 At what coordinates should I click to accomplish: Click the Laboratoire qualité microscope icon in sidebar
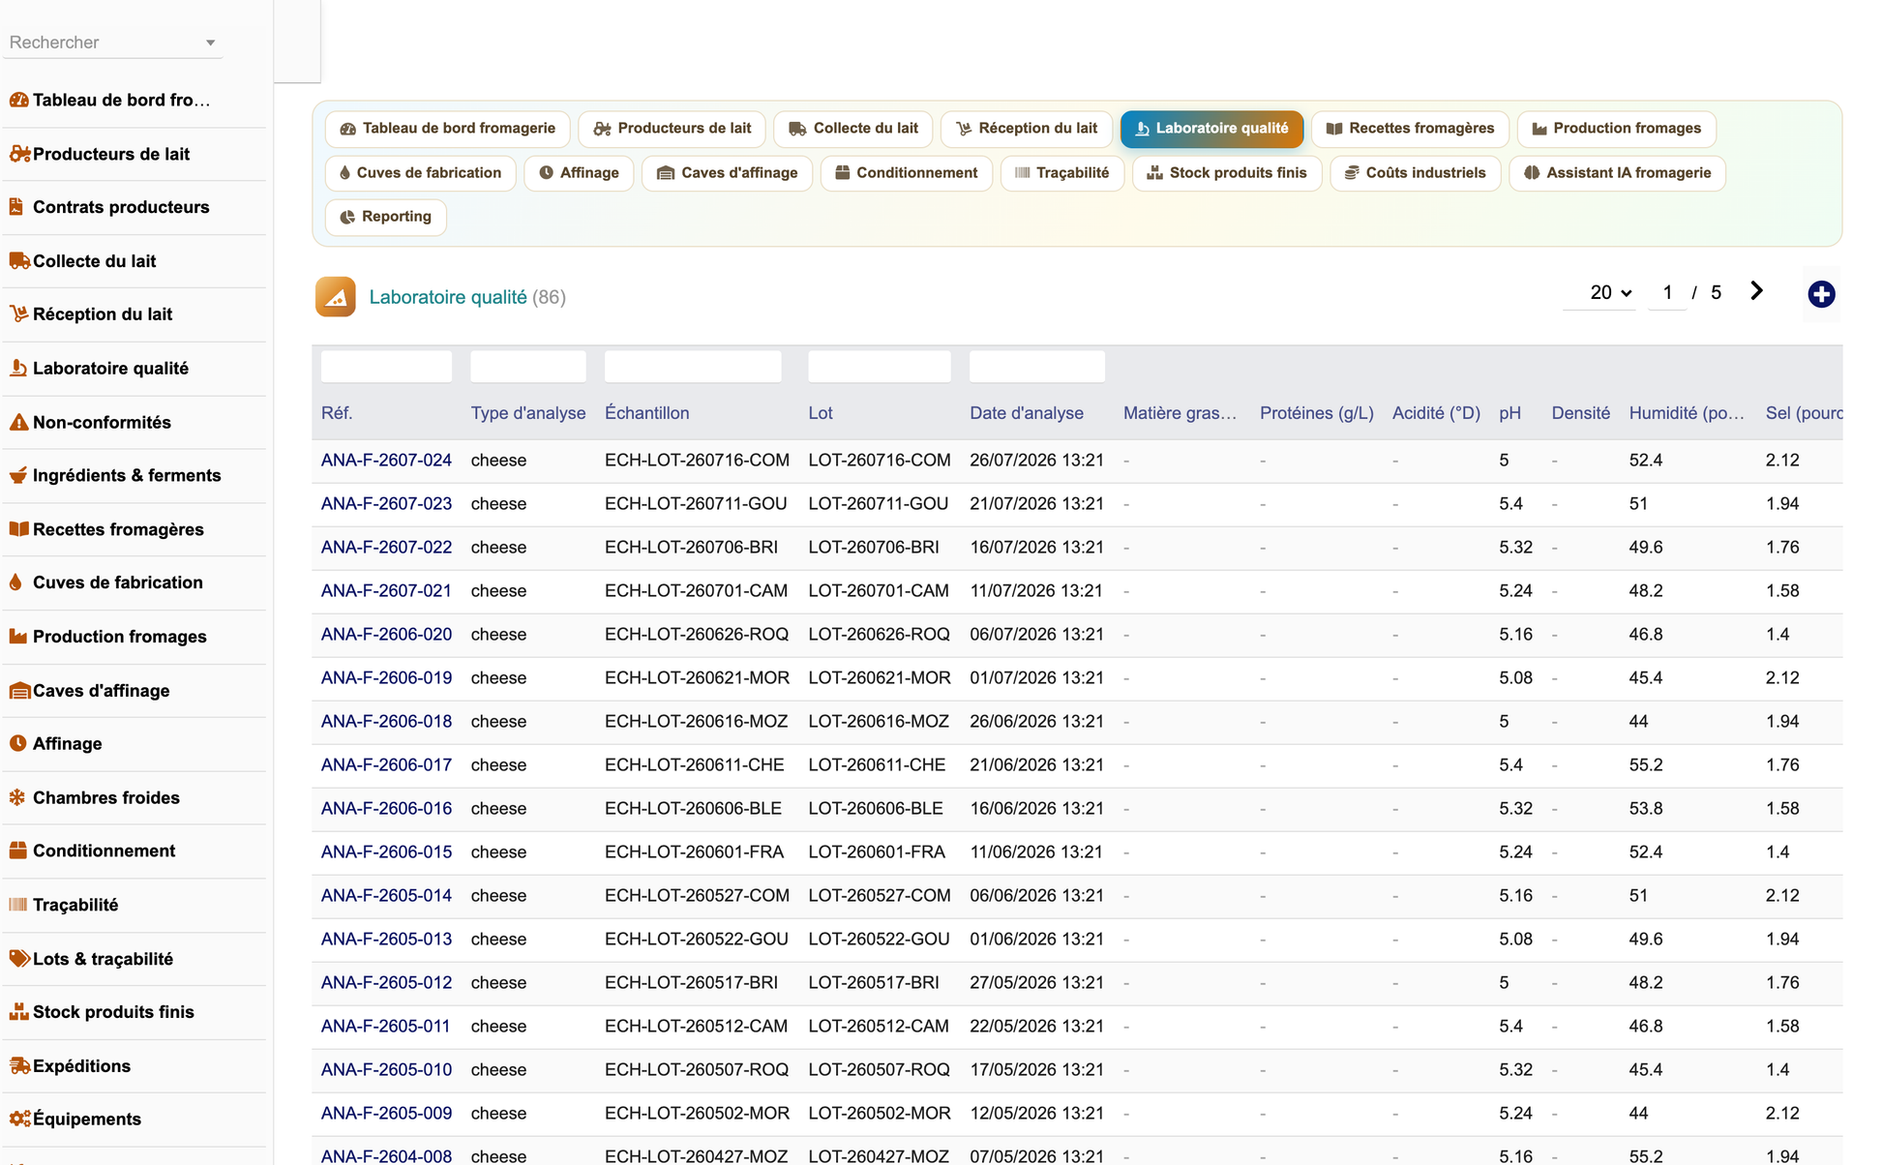pyautogui.click(x=18, y=368)
